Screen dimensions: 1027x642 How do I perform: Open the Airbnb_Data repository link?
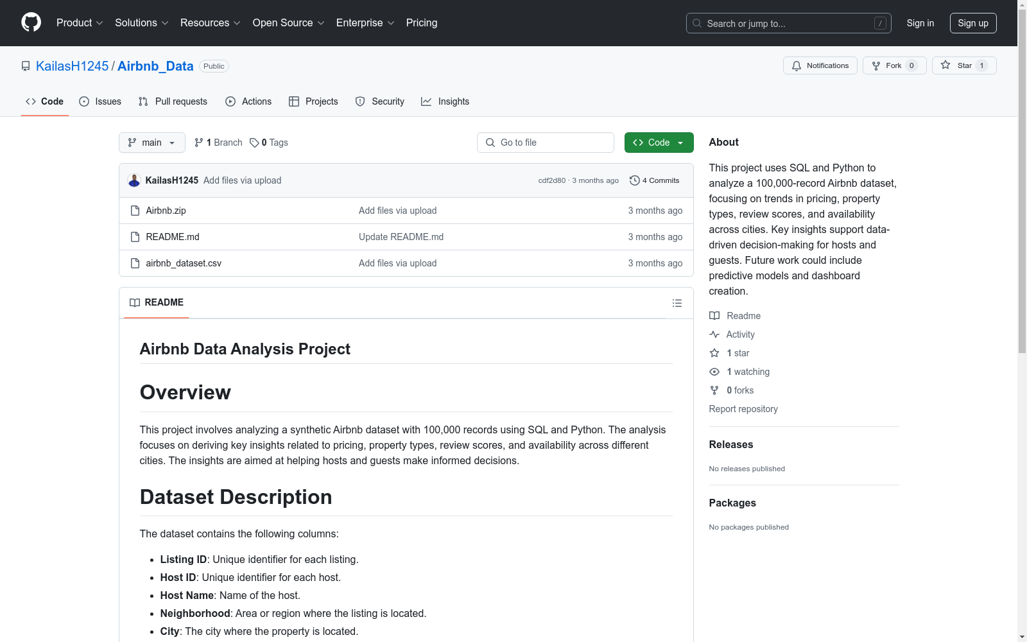tap(155, 66)
